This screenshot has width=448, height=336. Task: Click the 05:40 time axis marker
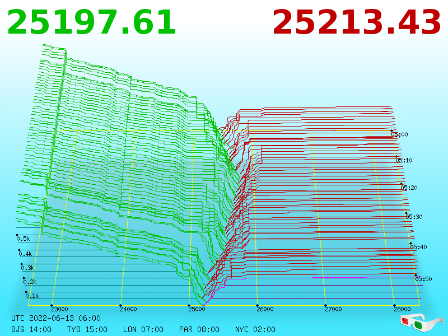(418, 247)
